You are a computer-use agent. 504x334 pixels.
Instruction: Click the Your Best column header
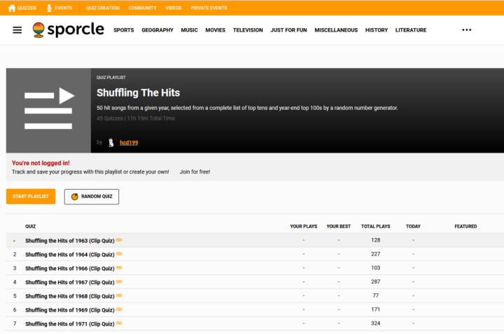pos(339,226)
